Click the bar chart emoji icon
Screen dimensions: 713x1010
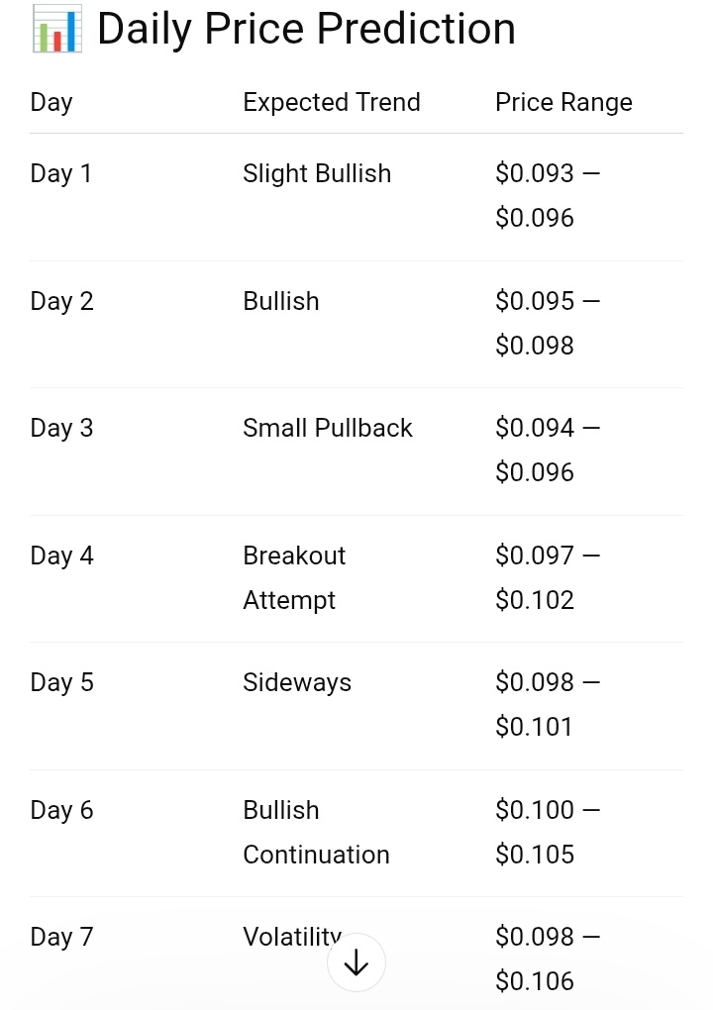pyautogui.click(x=56, y=29)
